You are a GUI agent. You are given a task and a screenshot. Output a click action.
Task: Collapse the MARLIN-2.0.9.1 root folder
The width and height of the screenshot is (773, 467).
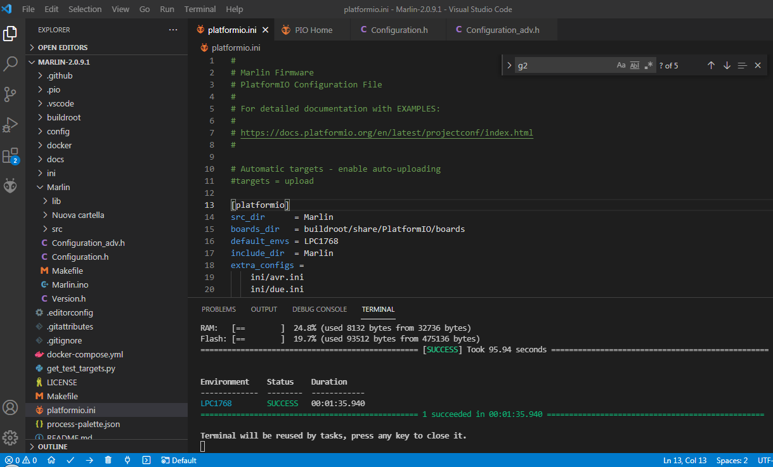pyautogui.click(x=107, y=62)
